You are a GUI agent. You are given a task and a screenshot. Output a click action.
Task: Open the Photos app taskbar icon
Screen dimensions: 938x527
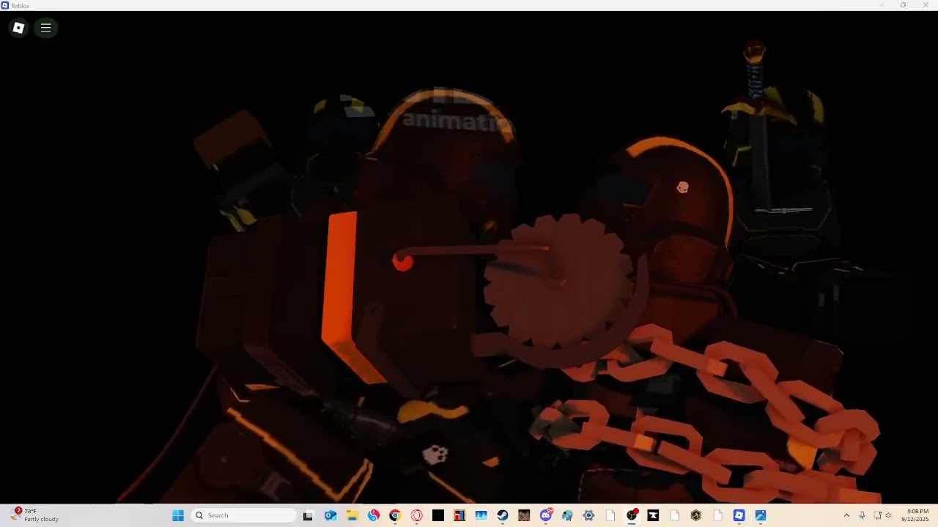[760, 515]
